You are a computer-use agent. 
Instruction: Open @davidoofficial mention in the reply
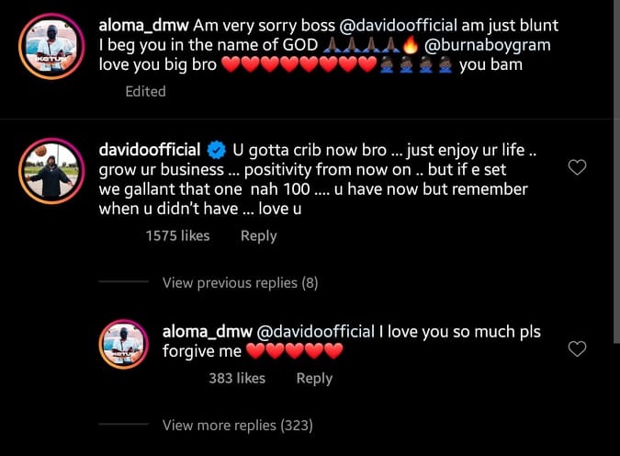316,332
